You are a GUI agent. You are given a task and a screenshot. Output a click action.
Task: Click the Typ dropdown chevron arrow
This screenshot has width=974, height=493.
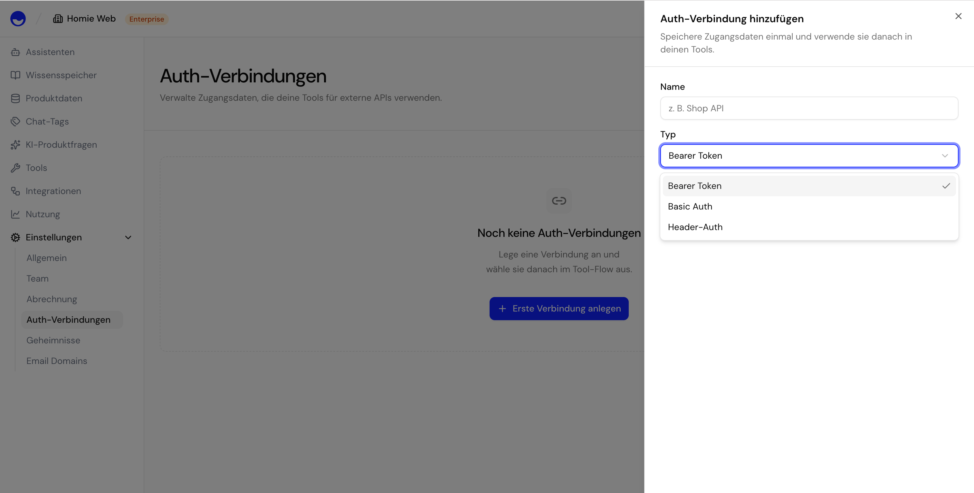(x=945, y=156)
